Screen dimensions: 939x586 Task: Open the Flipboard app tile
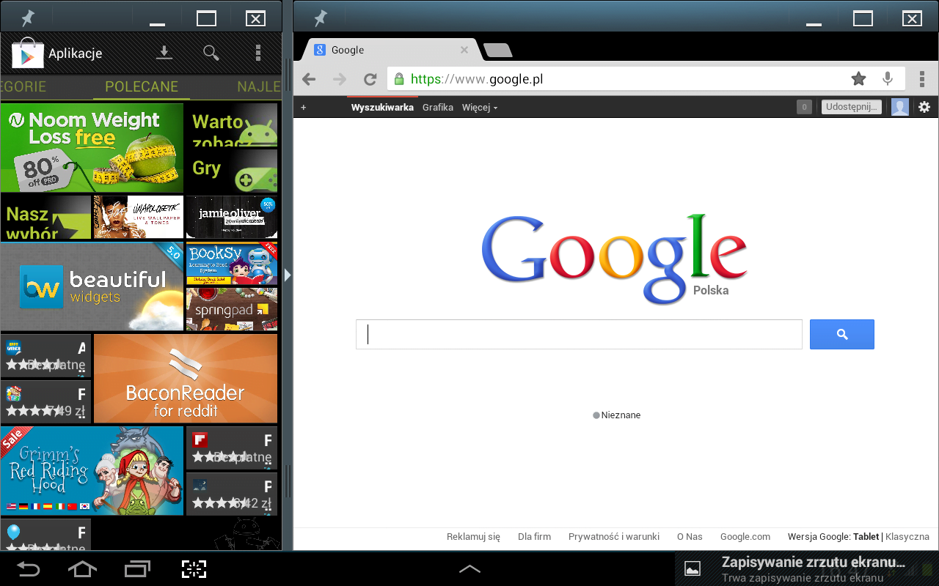tap(232, 448)
